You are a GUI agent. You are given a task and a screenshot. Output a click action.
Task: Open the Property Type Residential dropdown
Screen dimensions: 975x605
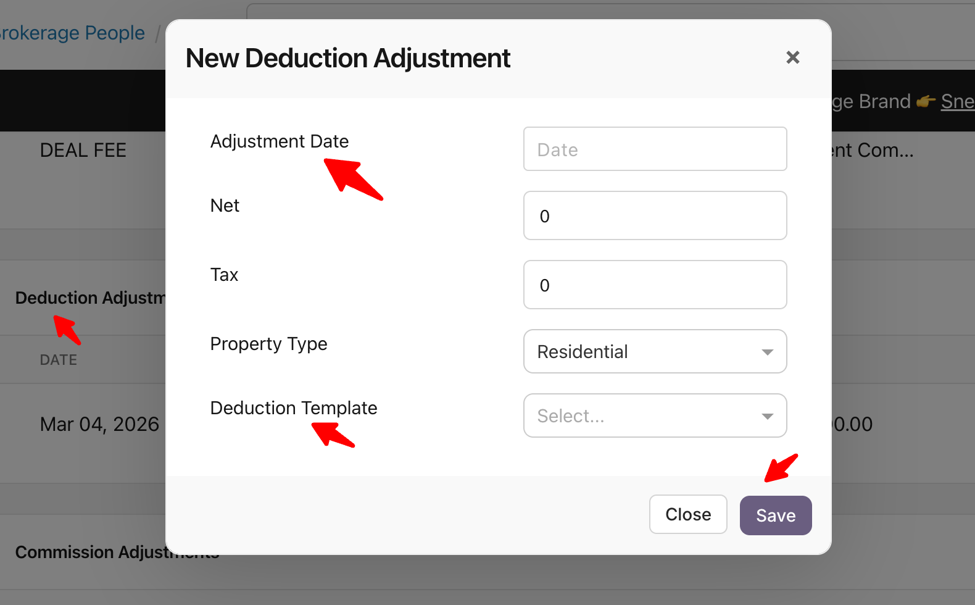pyautogui.click(x=642, y=352)
